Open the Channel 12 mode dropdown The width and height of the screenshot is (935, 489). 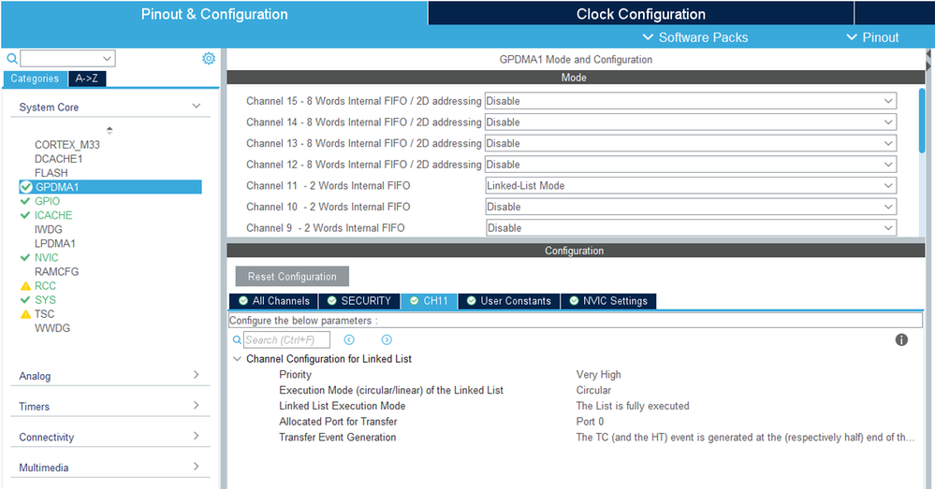pos(691,165)
